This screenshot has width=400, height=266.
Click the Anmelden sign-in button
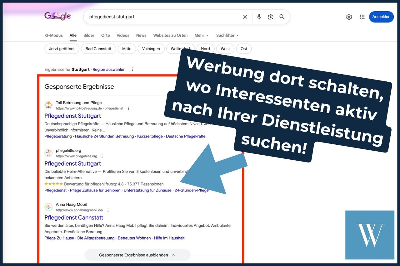pos(381,17)
